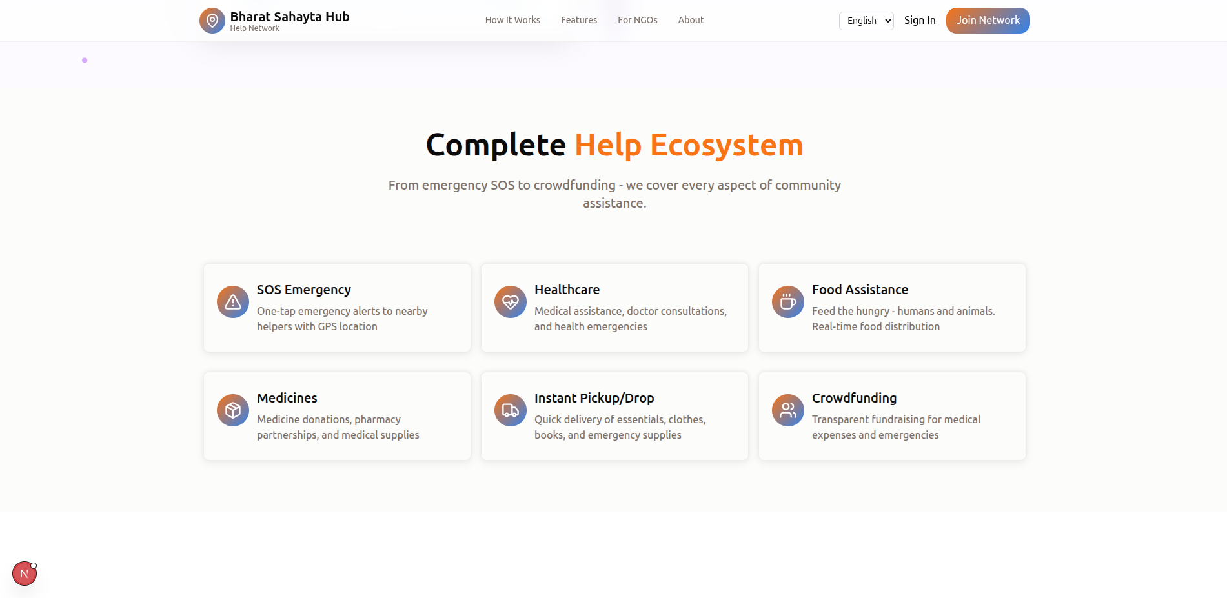
Task: Open the About page link
Action: click(691, 20)
